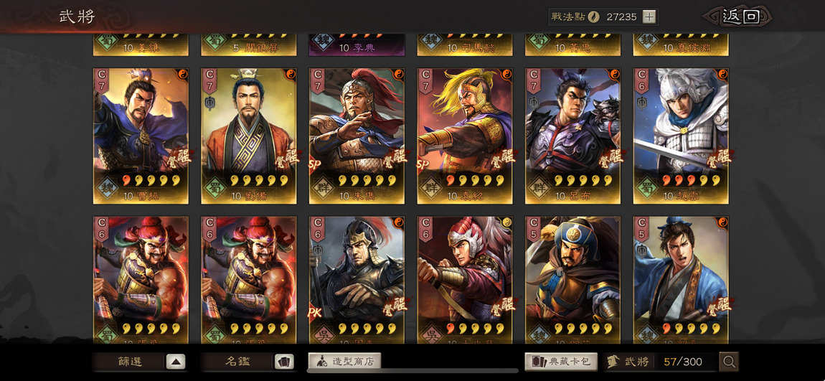The width and height of the screenshot is (825, 381).
Task: Open the 名鑑 card catalog icon
Action: pyautogui.click(x=284, y=362)
